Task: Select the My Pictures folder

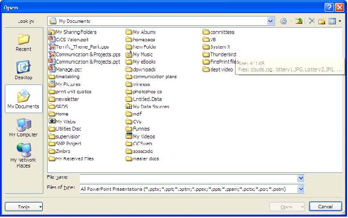Action: 65,84
